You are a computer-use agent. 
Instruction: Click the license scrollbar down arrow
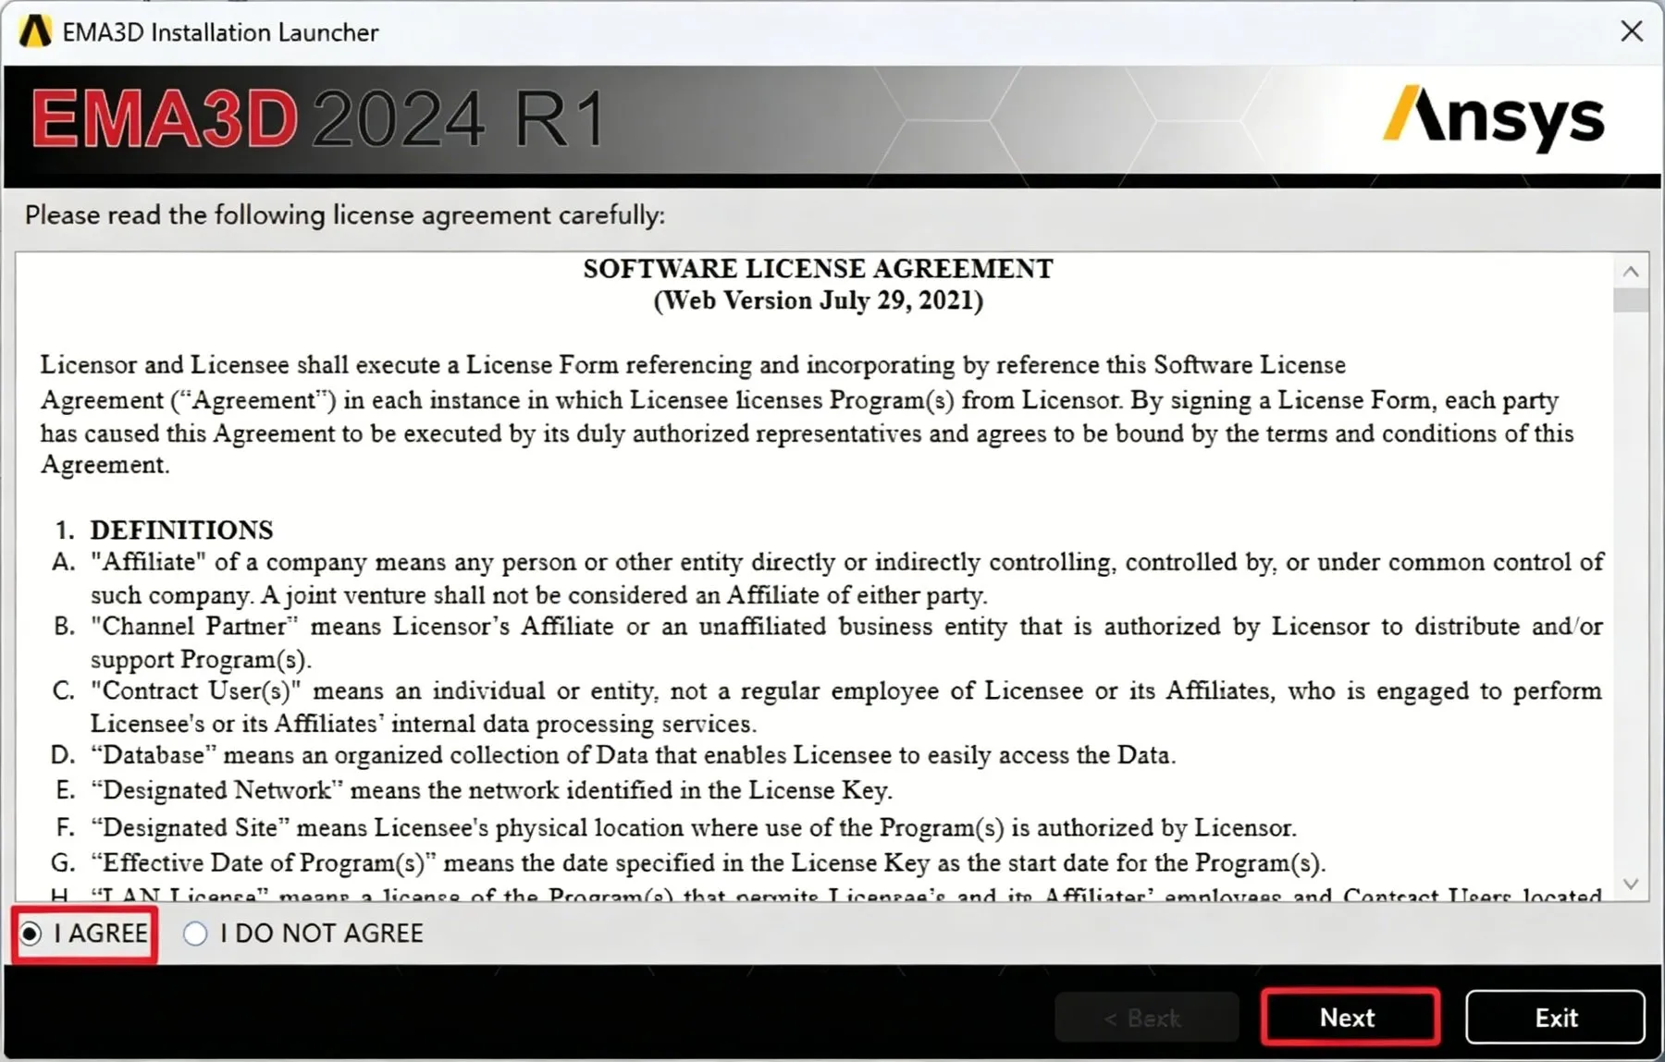pyautogui.click(x=1631, y=885)
